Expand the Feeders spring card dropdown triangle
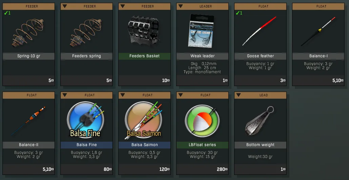This screenshot has width=349, height=180. coord(64,6)
